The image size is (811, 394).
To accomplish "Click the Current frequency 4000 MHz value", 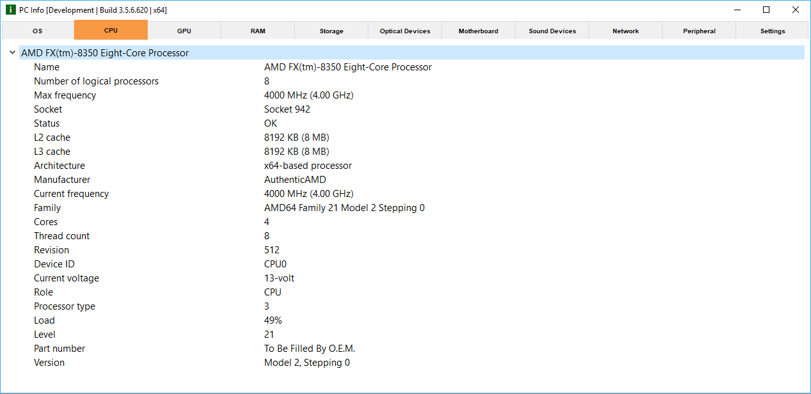I will [x=309, y=194].
